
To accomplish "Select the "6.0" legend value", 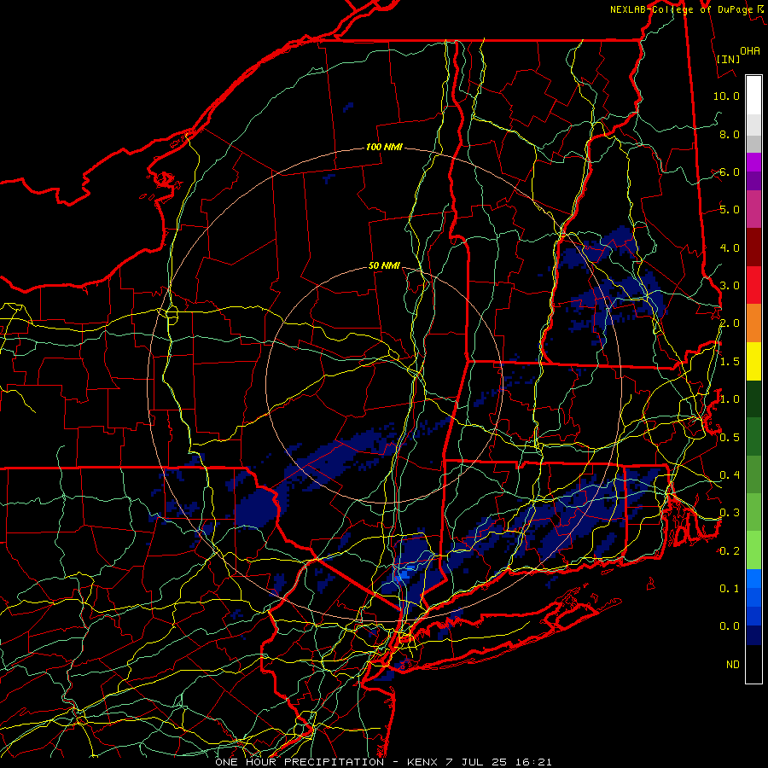I will coord(730,172).
